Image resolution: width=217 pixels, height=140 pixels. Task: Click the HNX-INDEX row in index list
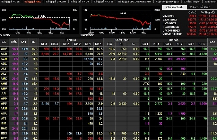190,23
